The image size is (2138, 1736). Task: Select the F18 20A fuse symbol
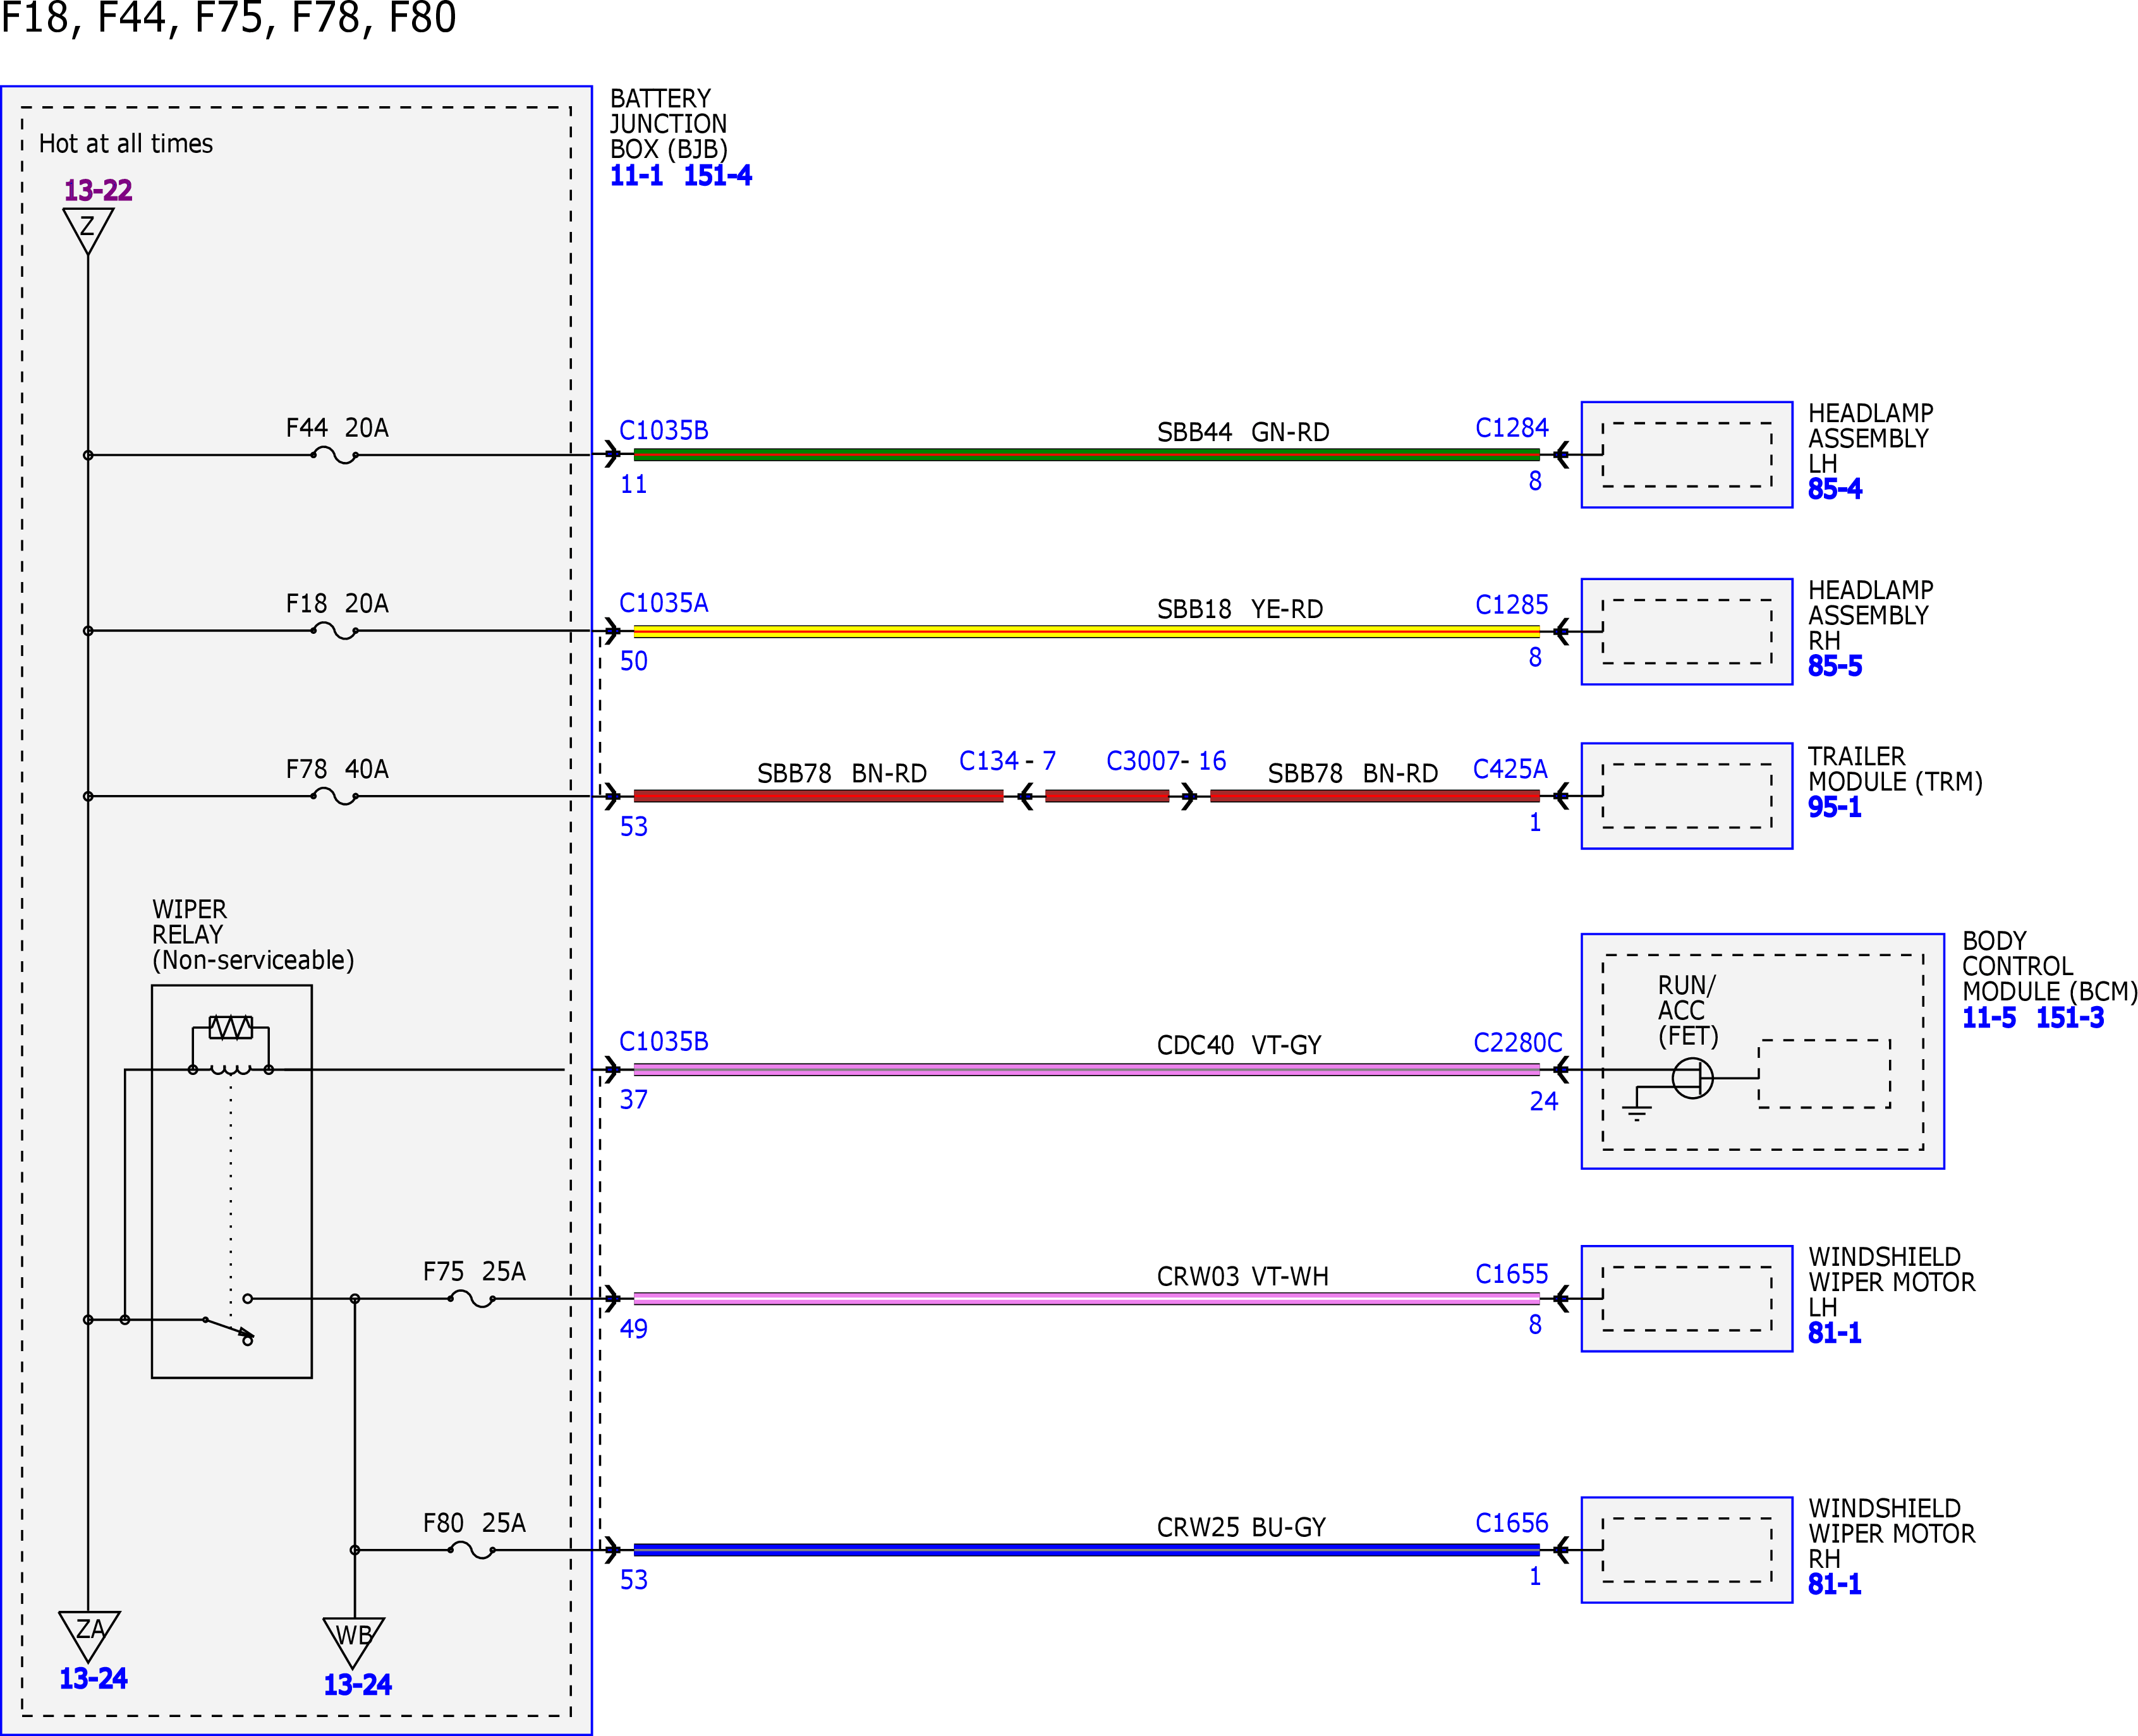click(334, 631)
